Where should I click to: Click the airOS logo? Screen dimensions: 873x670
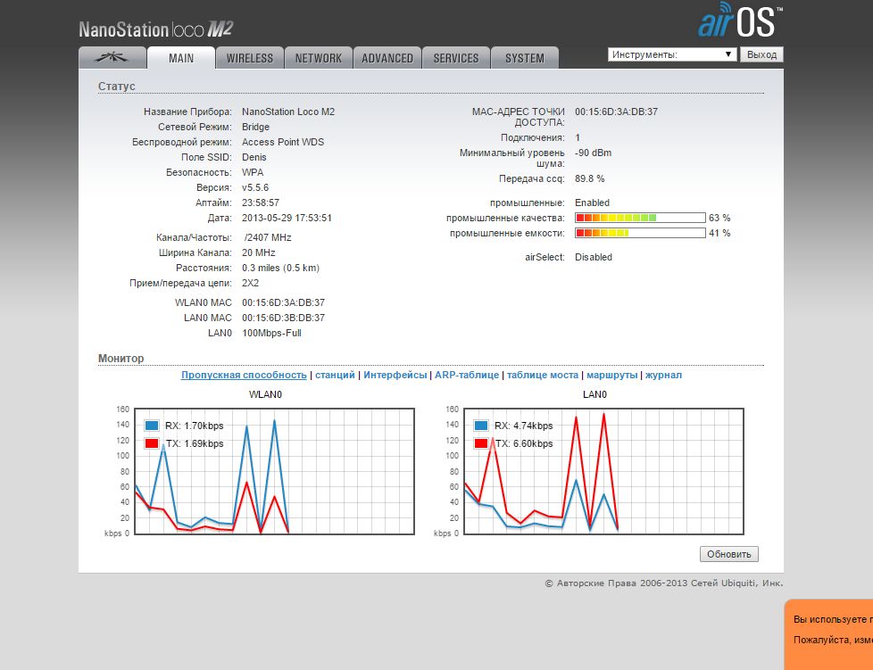tap(741, 20)
